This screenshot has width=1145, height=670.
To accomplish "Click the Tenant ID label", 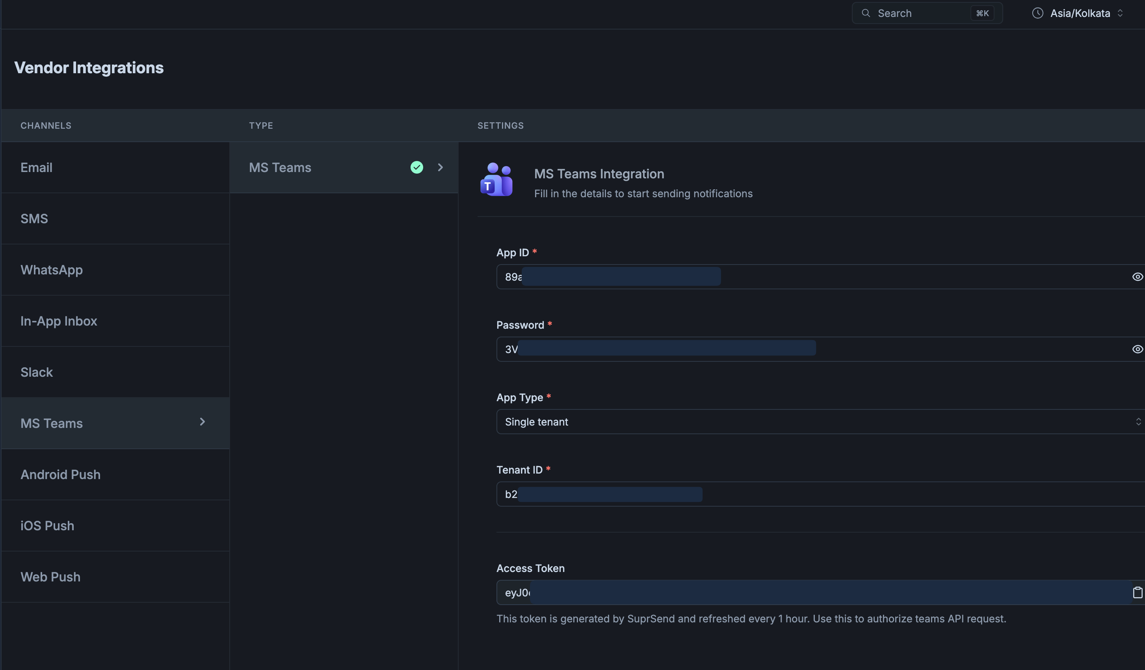I will tap(519, 470).
